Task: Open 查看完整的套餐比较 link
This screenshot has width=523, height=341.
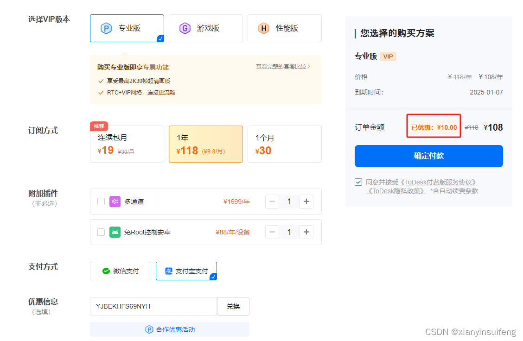Action: (x=283, y=67)
